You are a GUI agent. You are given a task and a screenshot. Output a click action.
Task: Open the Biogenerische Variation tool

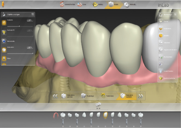161,50
